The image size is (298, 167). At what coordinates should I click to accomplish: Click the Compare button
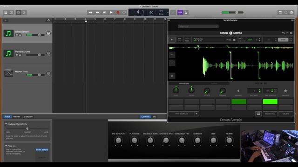[28, 116]
